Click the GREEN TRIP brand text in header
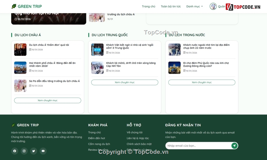This screenshot has width=267, height=160. [30, 6]
